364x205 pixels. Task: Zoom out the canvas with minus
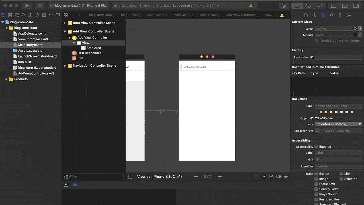pyautogui.click(x=196, y=177)
